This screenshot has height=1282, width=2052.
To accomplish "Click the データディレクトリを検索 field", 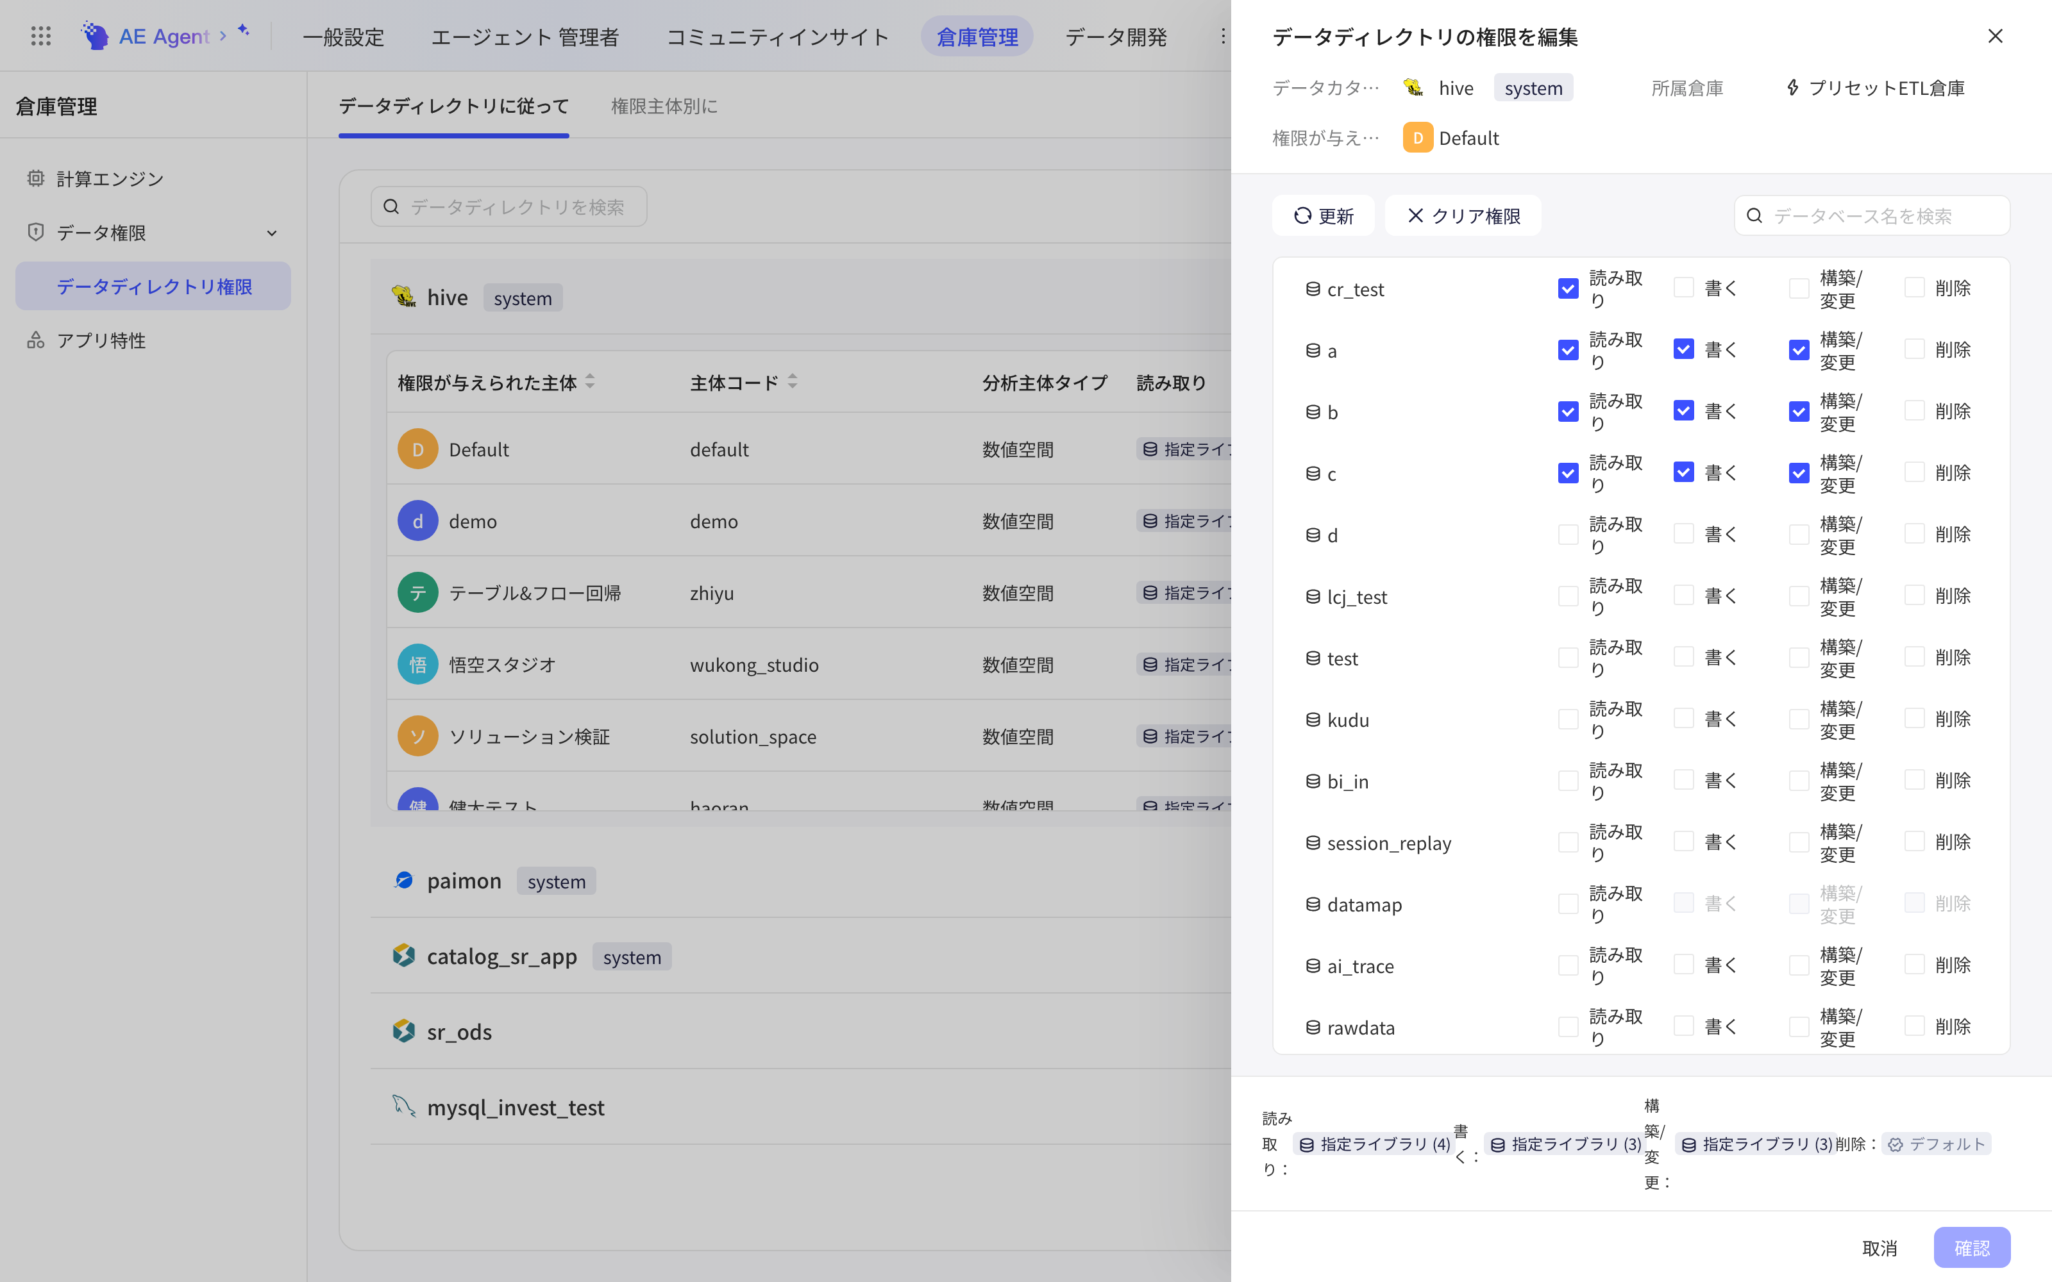I will pyautogui.click(x=509, y=207).
